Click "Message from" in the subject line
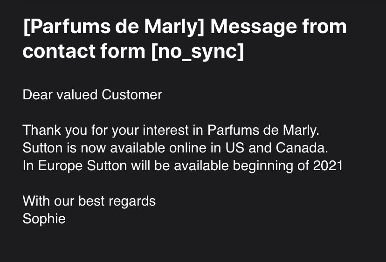This screenshot has height=262, width=386. tap(278, 27)
